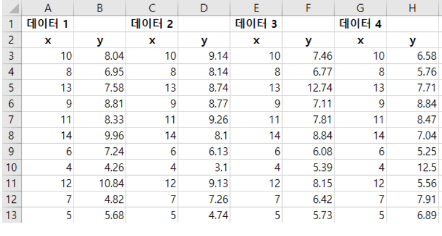The width and height of the screenshot is (442, 236).
Task: Select cell with value 9.26
Action: (204, 119)
